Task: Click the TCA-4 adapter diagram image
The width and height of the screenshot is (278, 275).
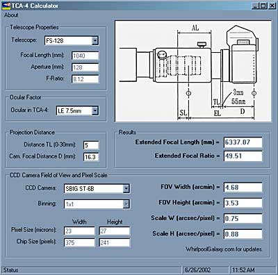Action: [193, 71]
